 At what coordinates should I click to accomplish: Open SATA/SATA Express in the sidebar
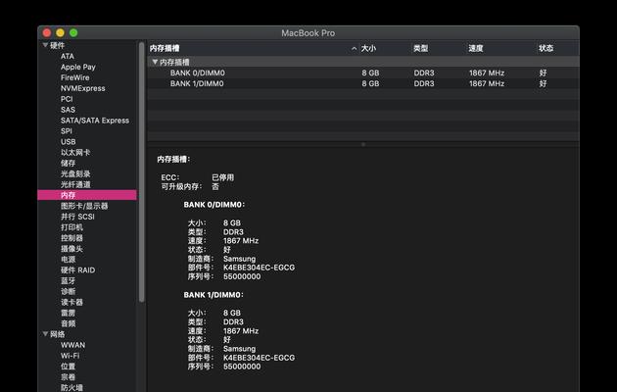[95, 121]
